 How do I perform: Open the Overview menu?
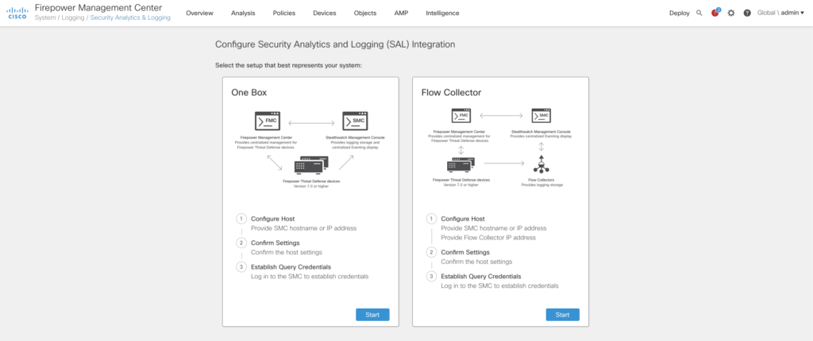coord(199,13)
